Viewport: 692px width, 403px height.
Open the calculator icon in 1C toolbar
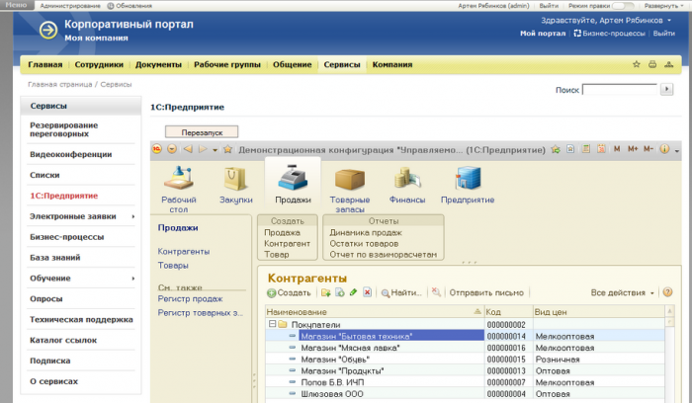click(586, 148)
